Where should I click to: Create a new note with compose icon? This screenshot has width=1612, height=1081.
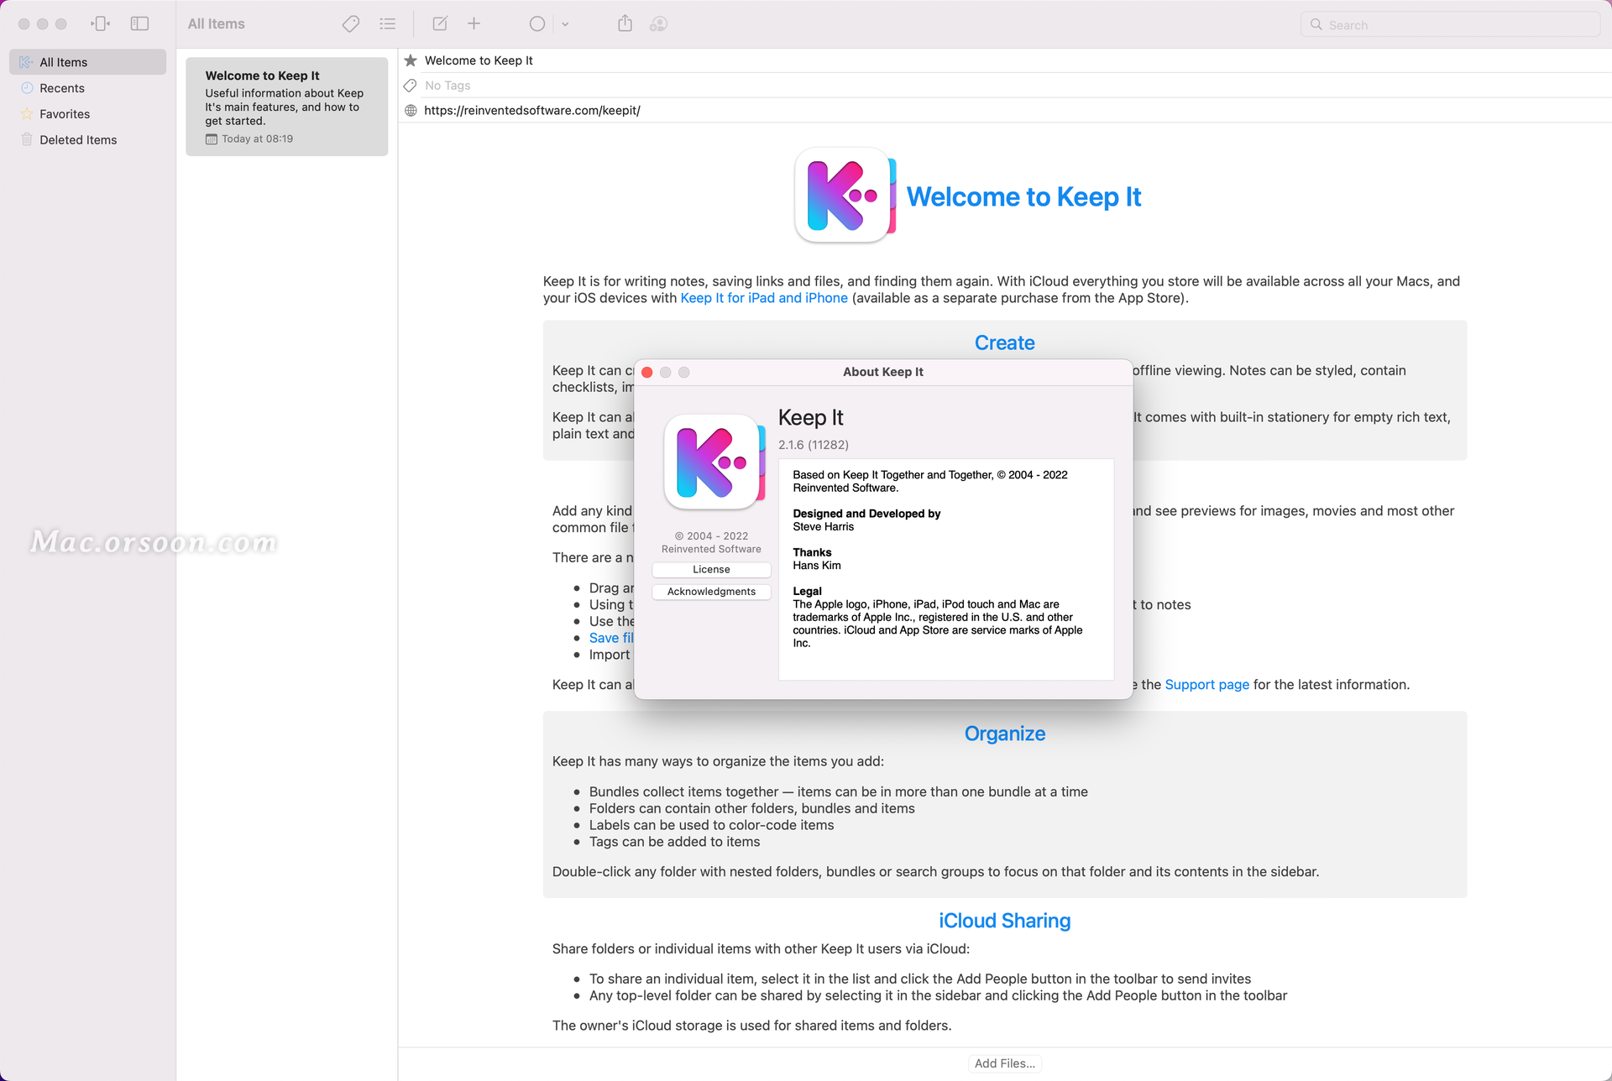click(440, 23)
